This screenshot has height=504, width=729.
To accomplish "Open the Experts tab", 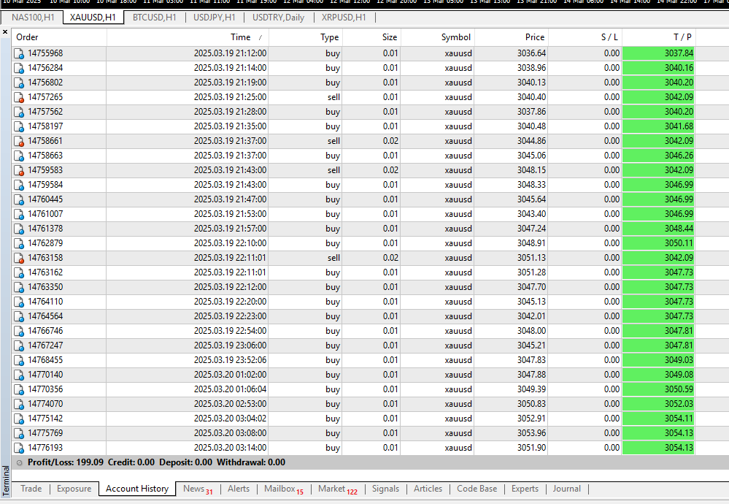I will point(525,489).
